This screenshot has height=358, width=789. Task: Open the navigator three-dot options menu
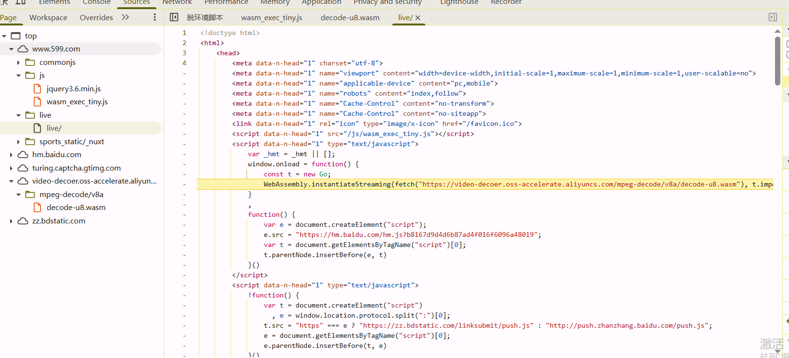pos(155,17)
